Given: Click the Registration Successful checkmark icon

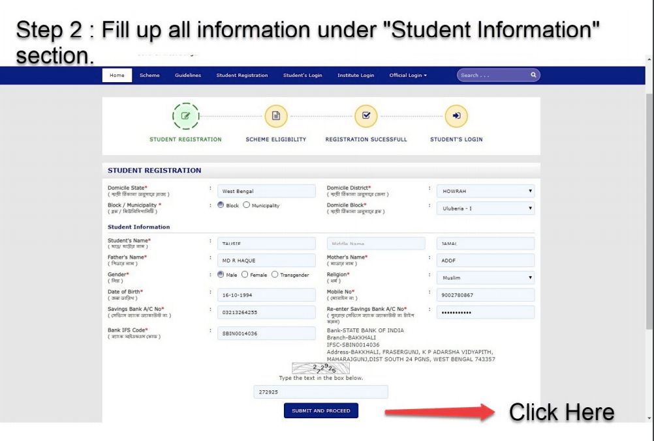Looking at the screenshot, I should [x=366, y=116].
